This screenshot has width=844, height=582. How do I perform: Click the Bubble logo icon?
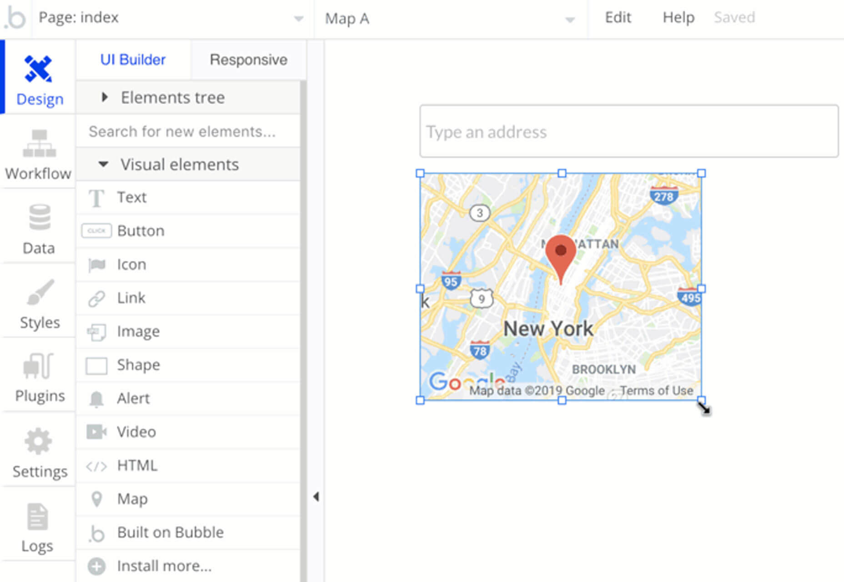pos(15,18)
